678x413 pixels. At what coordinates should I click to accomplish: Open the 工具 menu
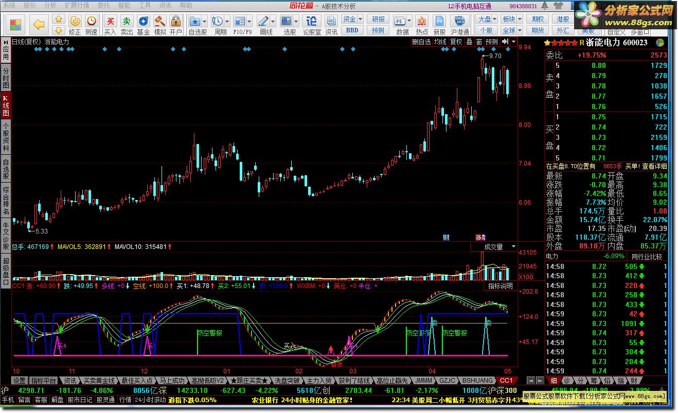point(145,5)
